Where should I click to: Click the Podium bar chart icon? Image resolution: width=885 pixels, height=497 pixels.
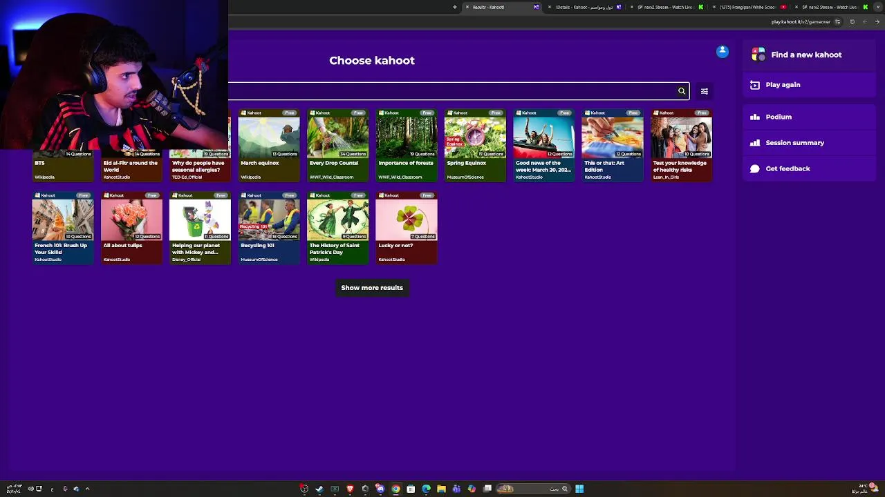[x=755, y=117]
